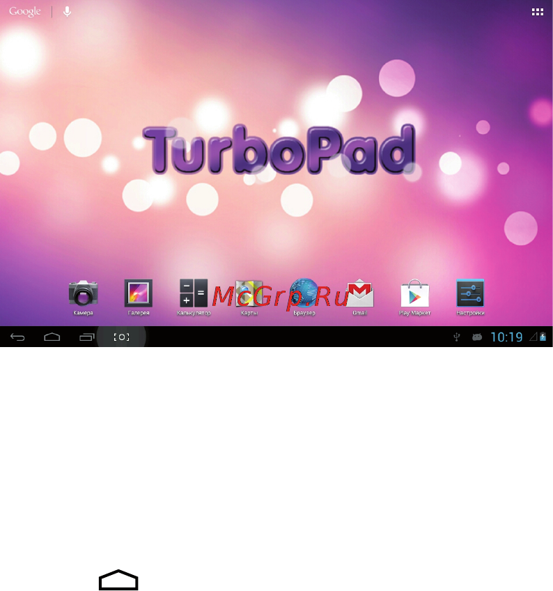Image resolution: width=553 pixels, height=591 pixels.
Task: Launch the Браузер browser app
Action: 304,297
